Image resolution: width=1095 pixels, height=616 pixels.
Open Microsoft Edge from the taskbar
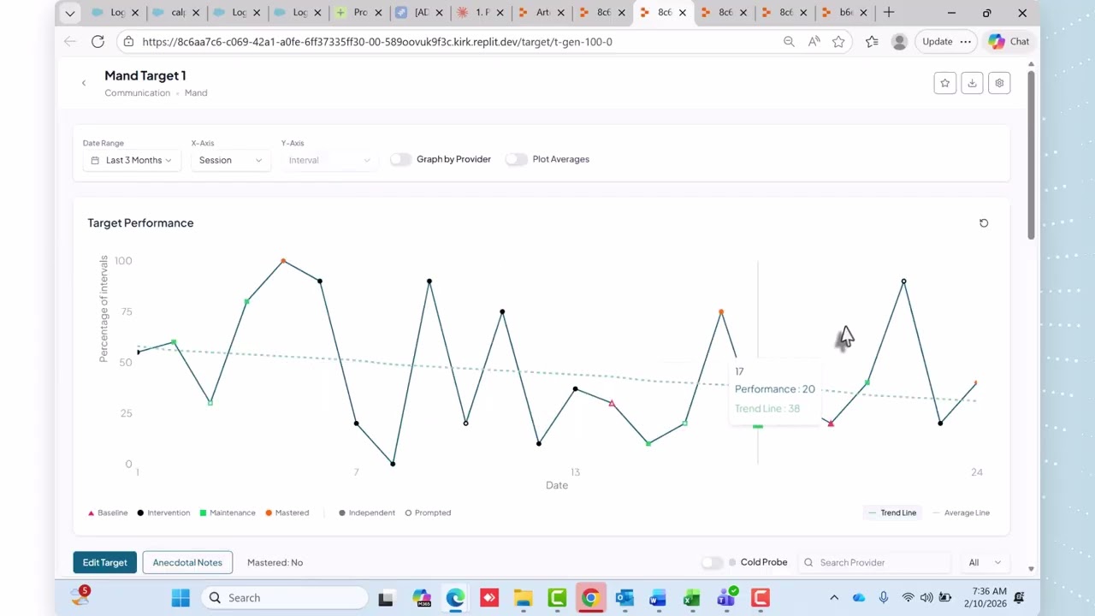[x=454, y=598]
